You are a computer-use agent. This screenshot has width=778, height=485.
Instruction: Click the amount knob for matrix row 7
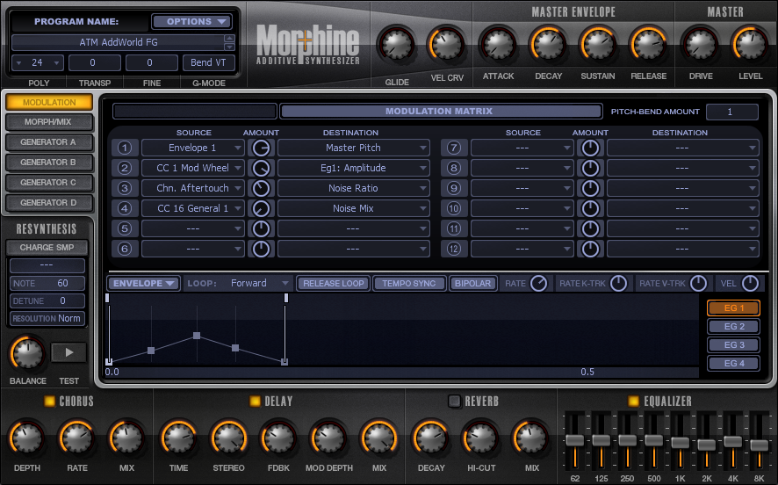(590, 148)
